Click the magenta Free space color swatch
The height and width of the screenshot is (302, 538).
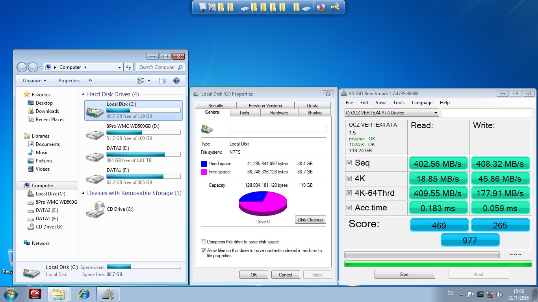[x=204, y=172]
